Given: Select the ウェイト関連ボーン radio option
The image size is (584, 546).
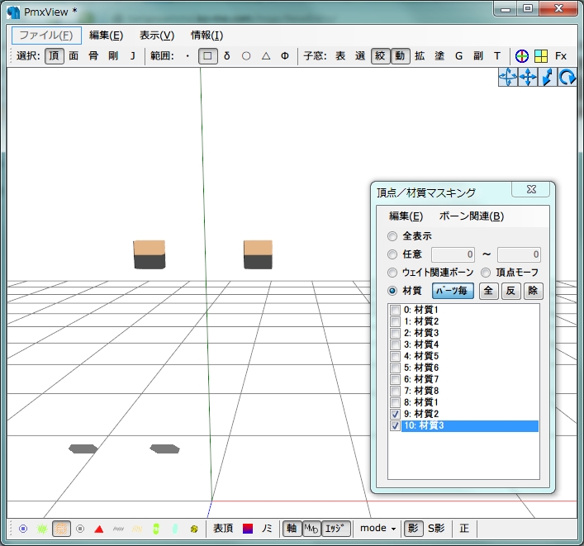Looking at the screenshot, I should [x=393, y=273].
